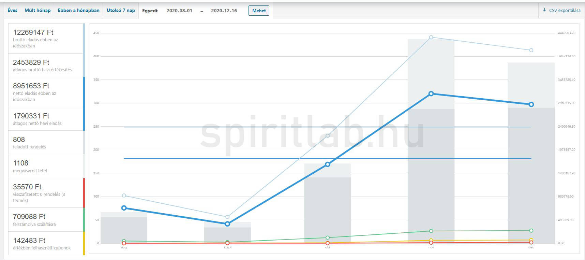This screenshot has height=260, width=585.
Task: Click the 'dec' axis label
Action: pos(531,247)
